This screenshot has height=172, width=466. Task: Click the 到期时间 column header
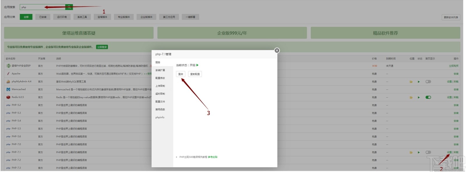391,59
